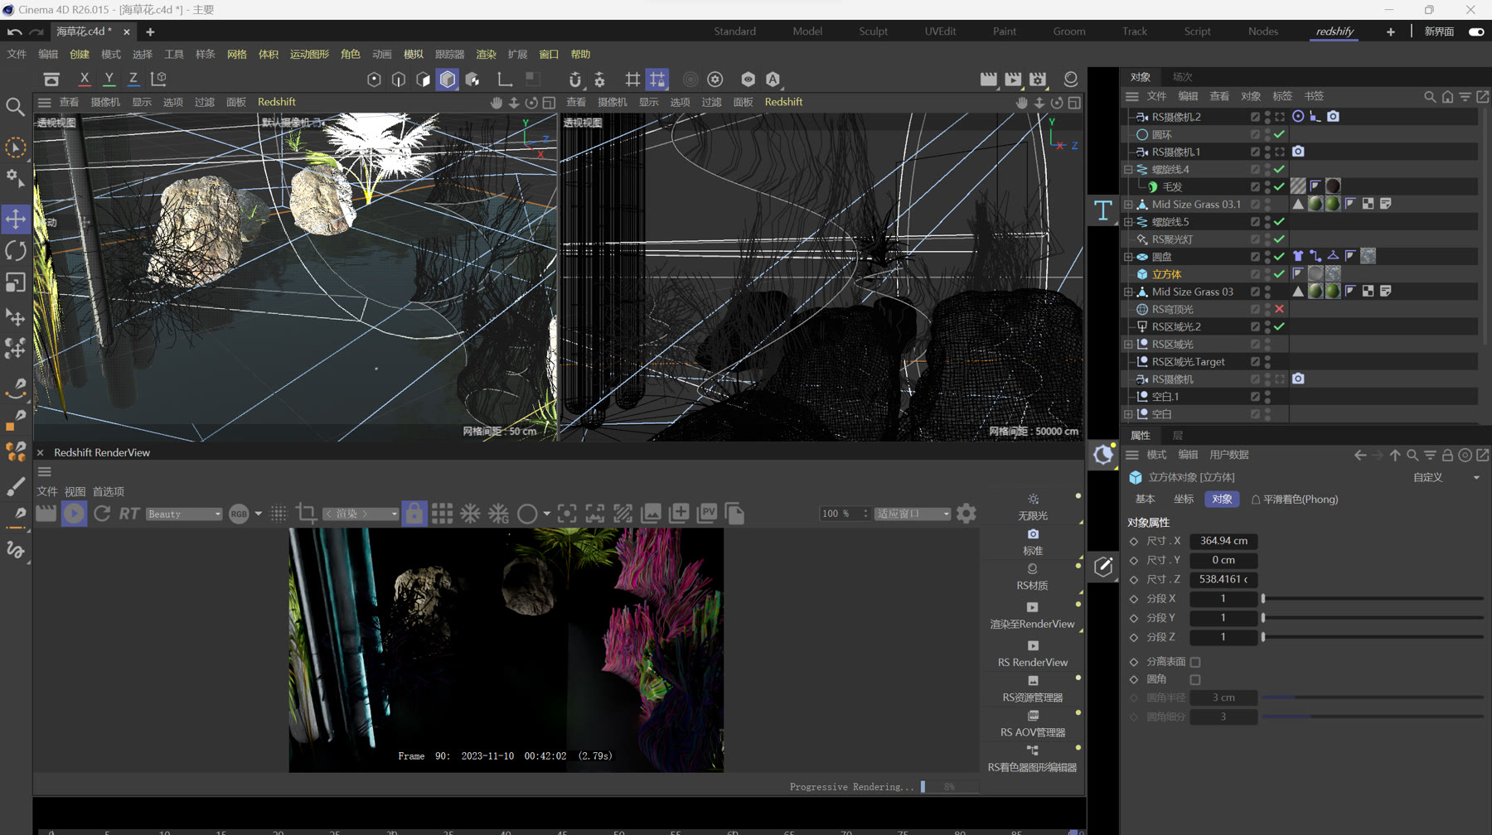The width and height of the screenshot is (1492, 835).
Task: Toggle green check on RS聚光灯 object
Action: click(x=1280, y=239)
